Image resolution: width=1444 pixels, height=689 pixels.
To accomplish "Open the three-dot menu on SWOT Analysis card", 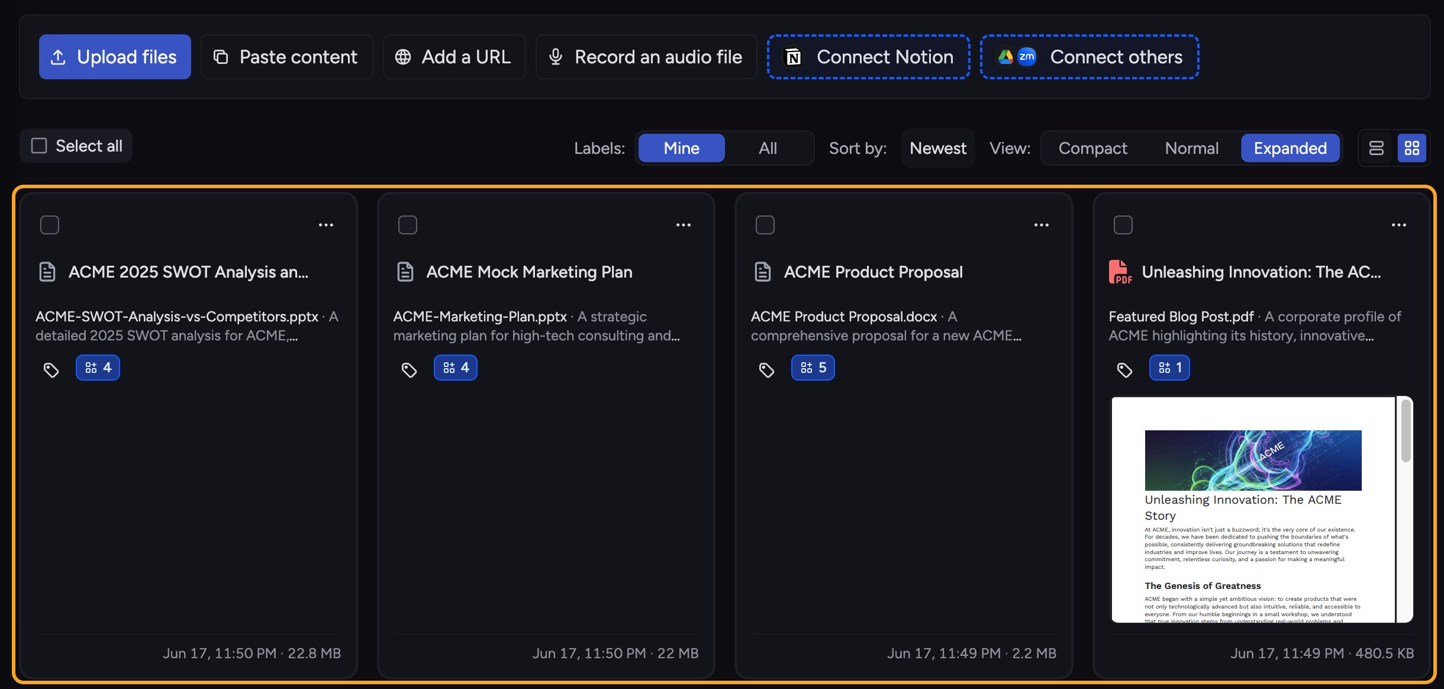I will click(326, 225).
